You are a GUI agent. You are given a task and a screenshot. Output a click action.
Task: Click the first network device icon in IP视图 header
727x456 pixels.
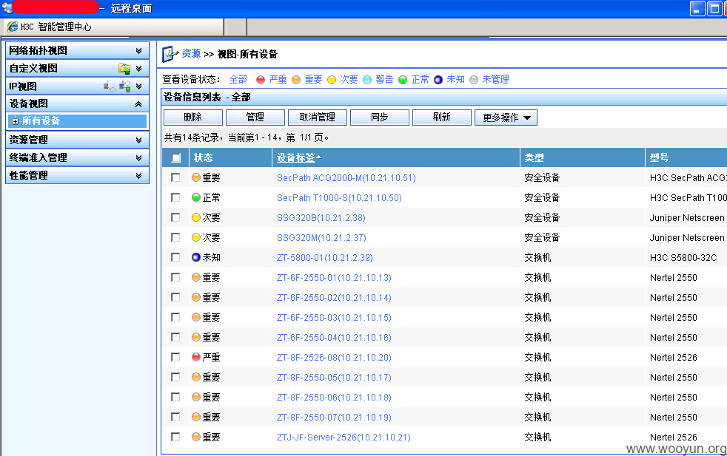pos(109,86)
